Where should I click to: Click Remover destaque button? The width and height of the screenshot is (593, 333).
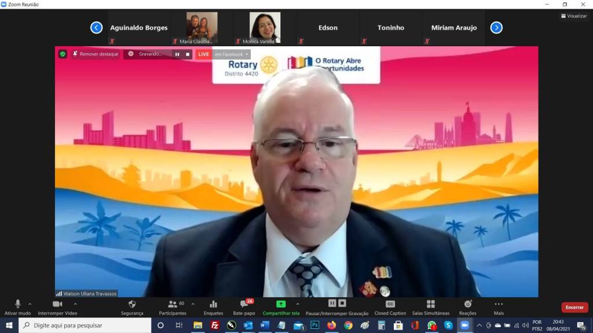pos(96,54)
